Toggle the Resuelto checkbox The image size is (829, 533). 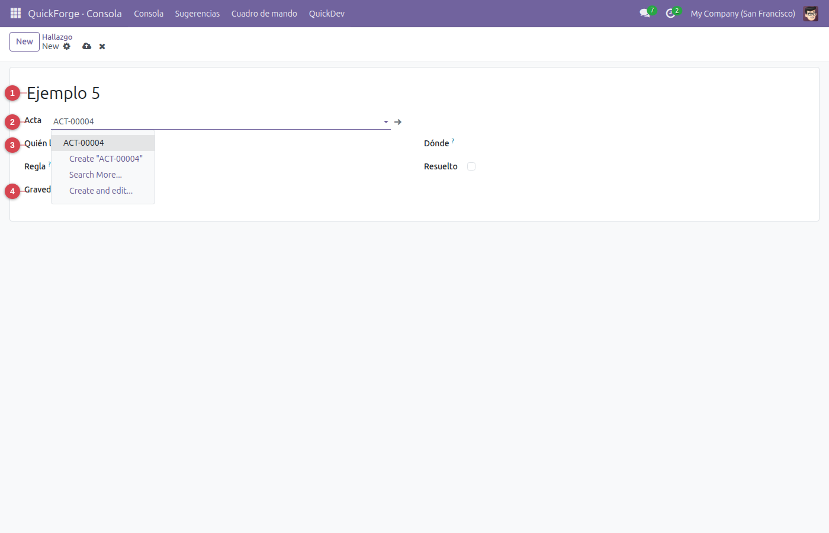point(471,166)
